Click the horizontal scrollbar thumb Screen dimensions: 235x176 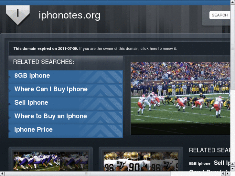(88, 174)
